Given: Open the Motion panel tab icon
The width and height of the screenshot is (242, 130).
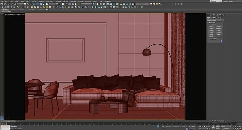Looking at the screenshot, I should (217, 15).
